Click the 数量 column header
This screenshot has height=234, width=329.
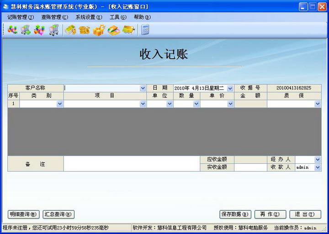[186, 96]
